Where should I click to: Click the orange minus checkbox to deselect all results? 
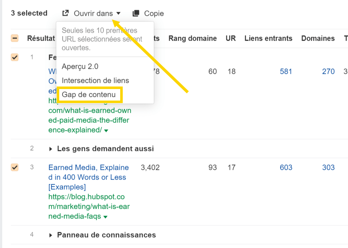click(14, 38)
